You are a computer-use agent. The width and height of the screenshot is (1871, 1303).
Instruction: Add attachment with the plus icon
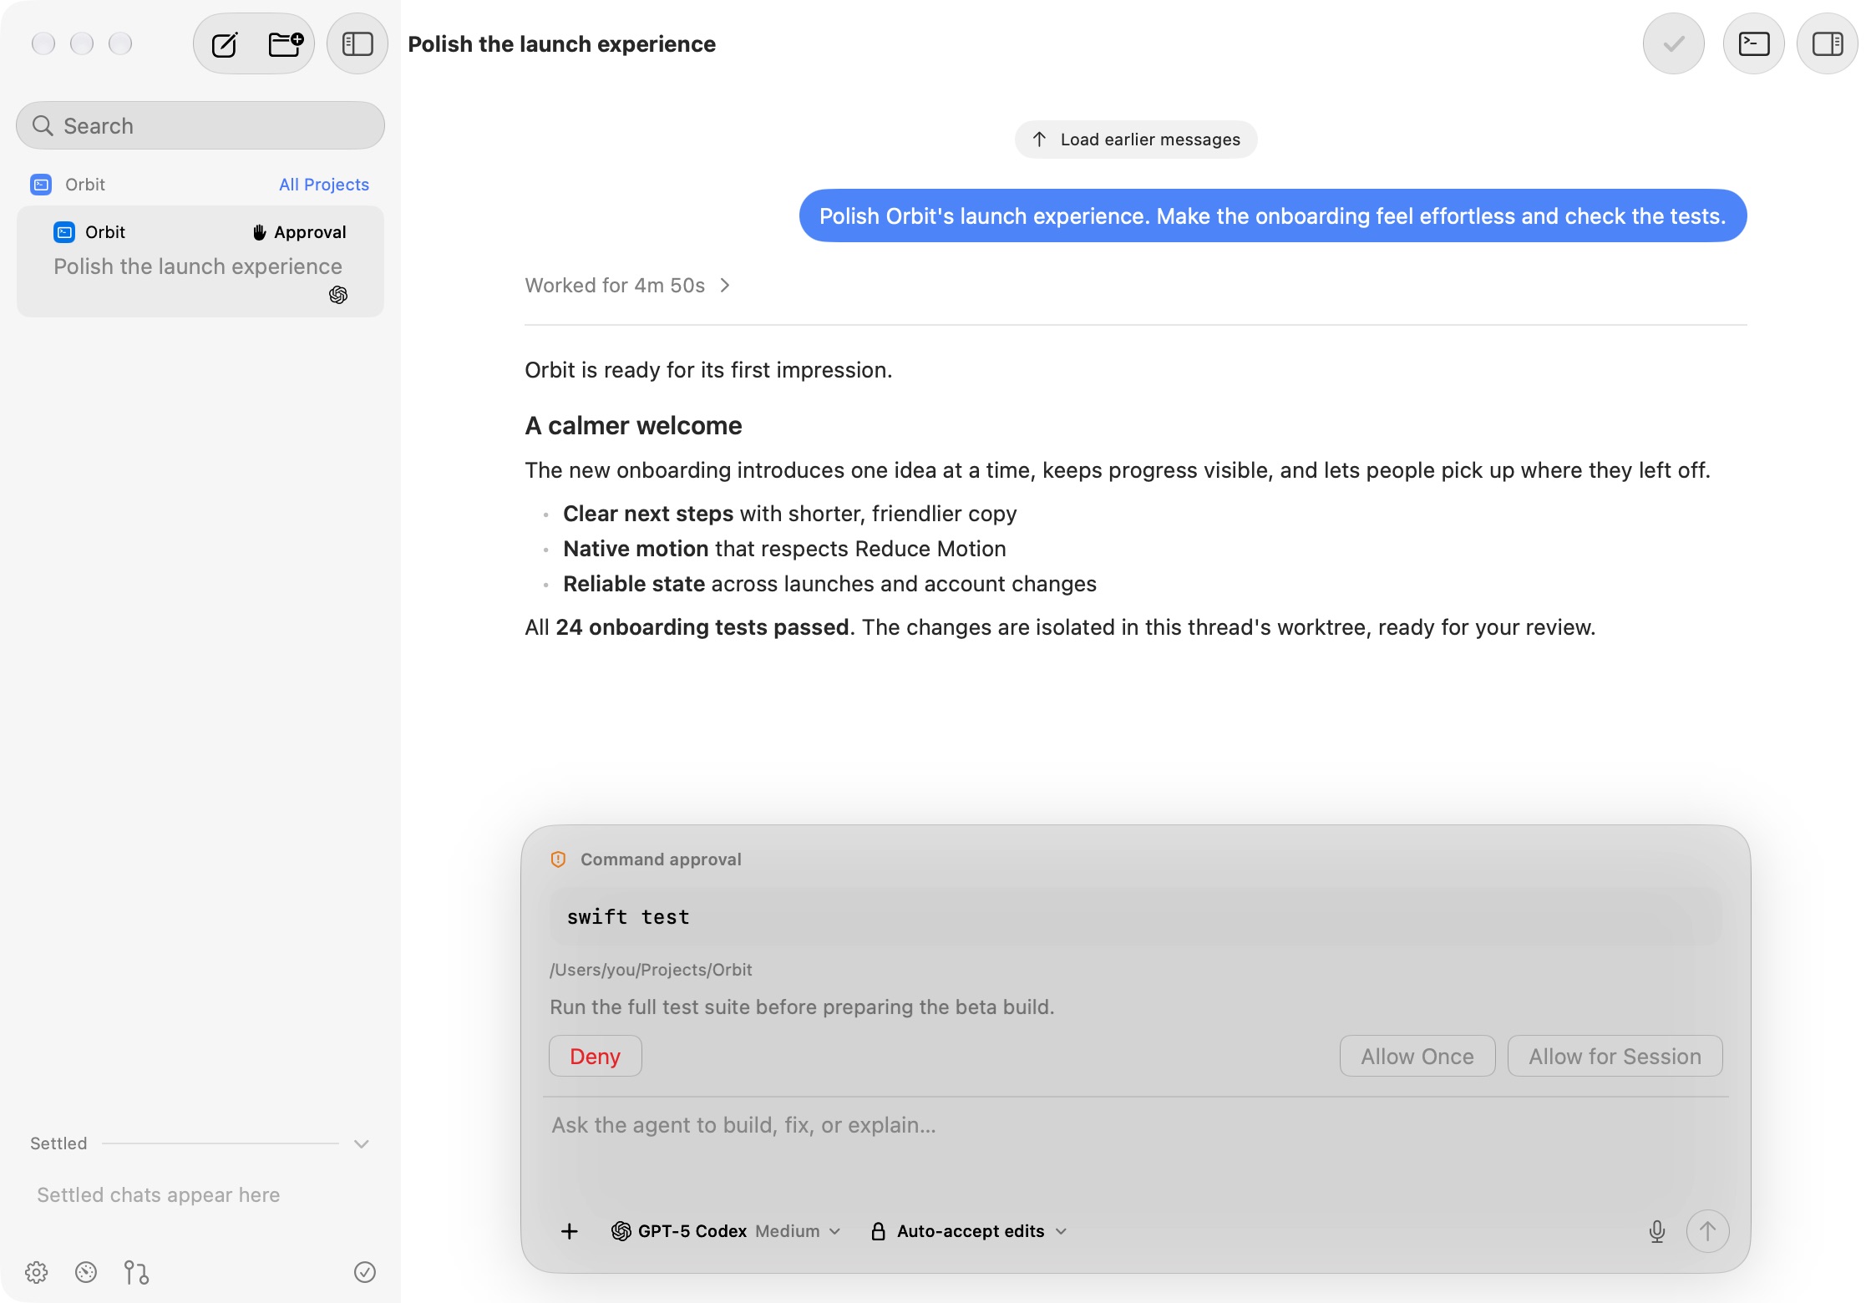tap(570, 1231)
